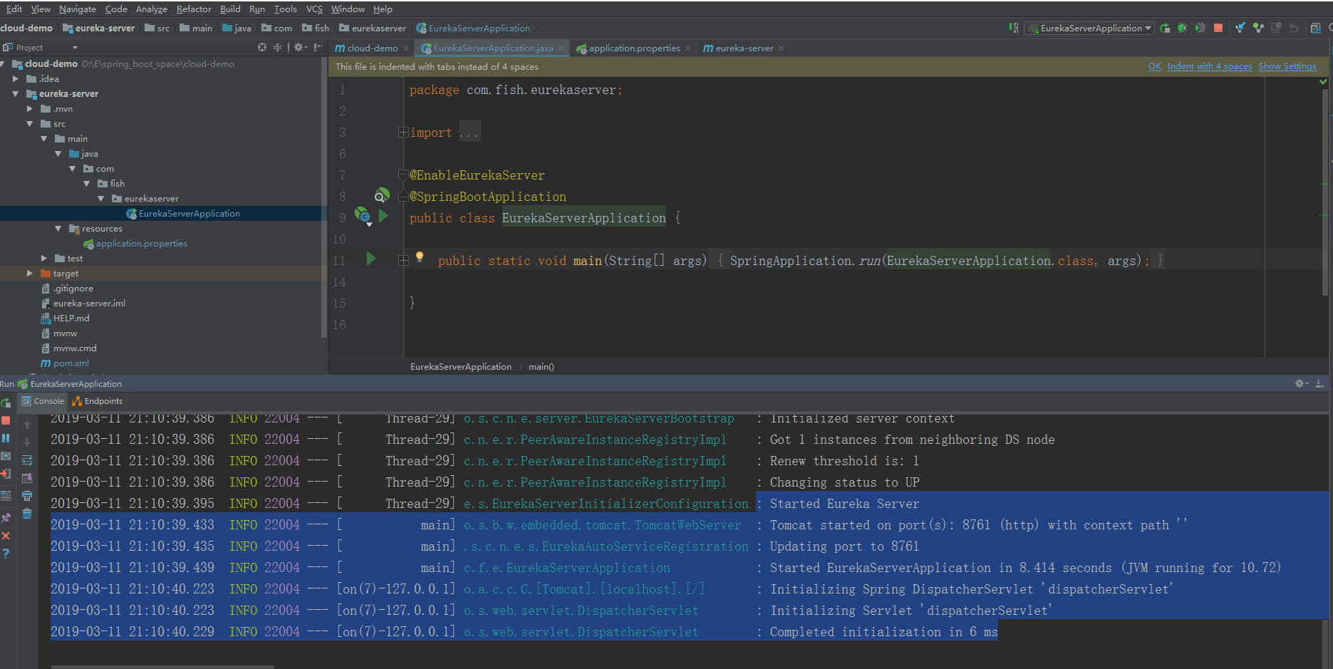Open the VCS menu

click(x=314, y=9)
